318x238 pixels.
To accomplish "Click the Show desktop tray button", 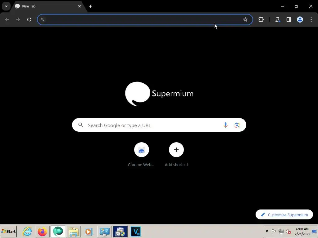I will coord(315,231).
